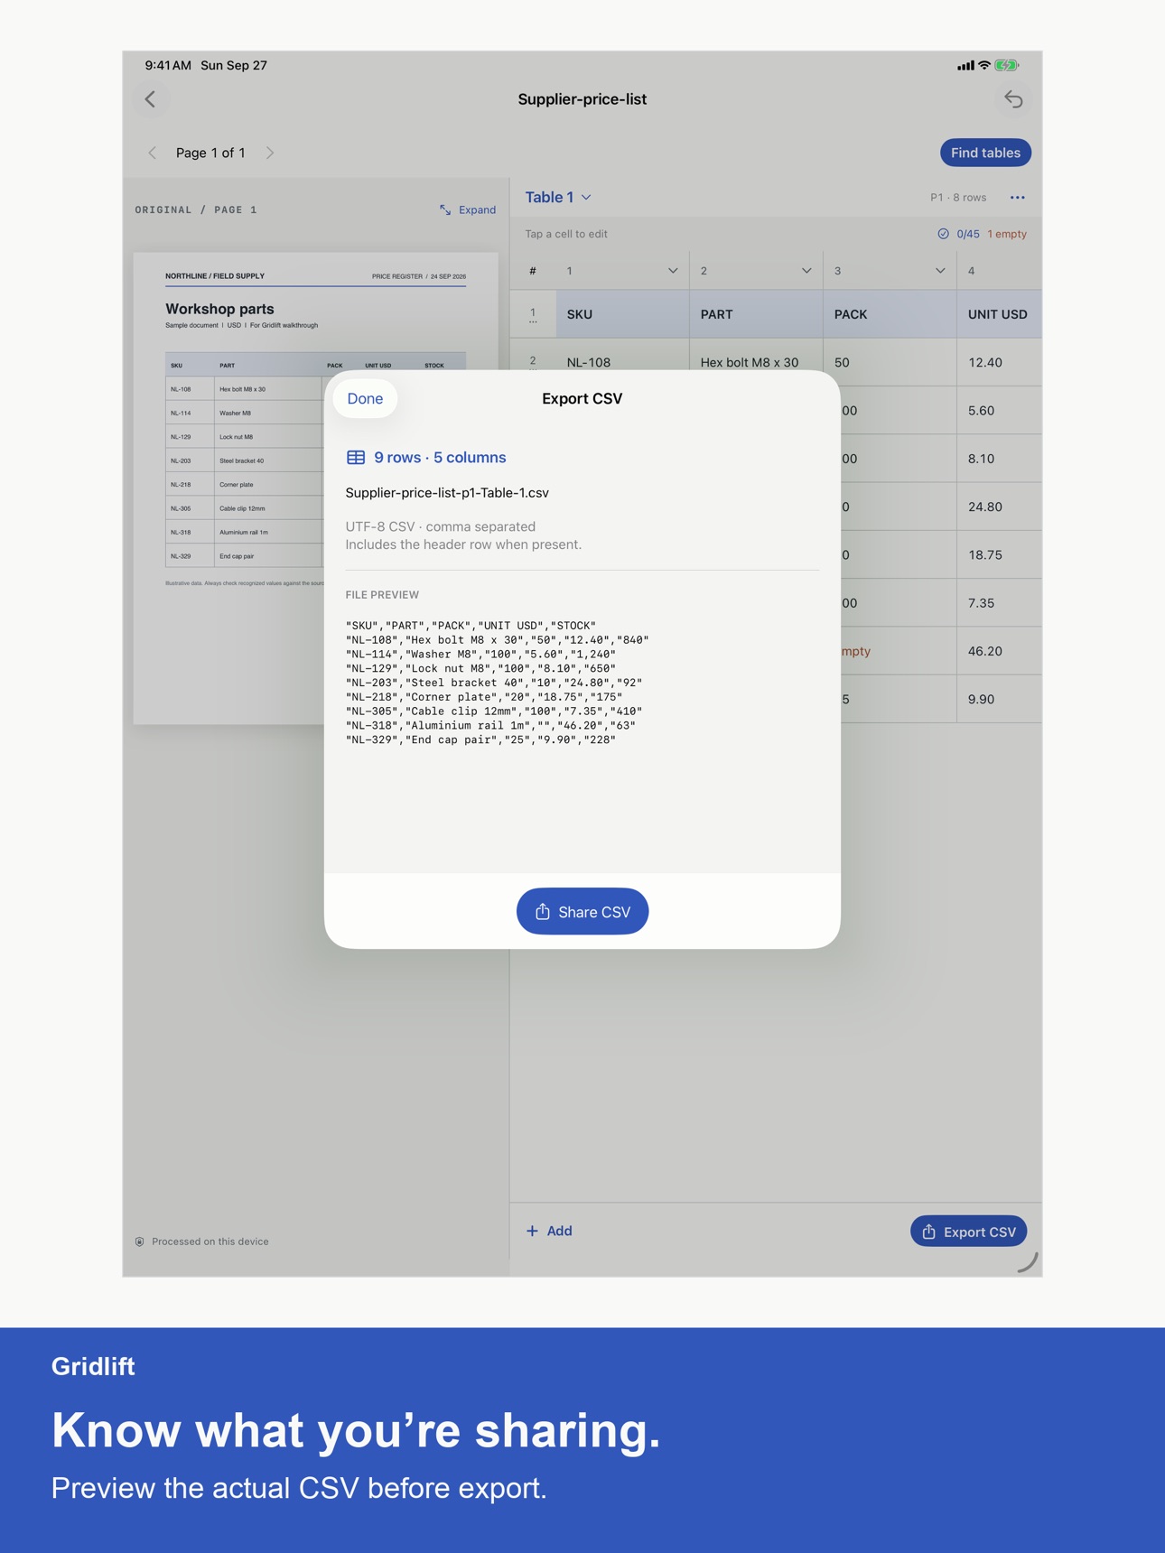Select the PART header cell

tap(756, 314)
